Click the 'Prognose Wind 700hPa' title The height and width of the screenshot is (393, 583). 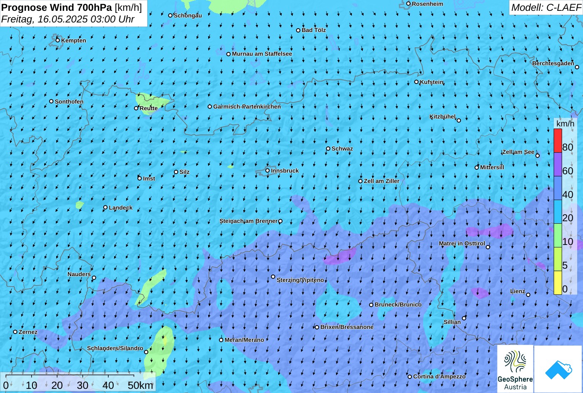(x=57, y=7)
